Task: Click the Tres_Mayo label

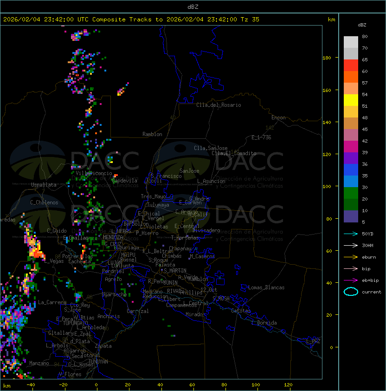Action: [153, 196]
